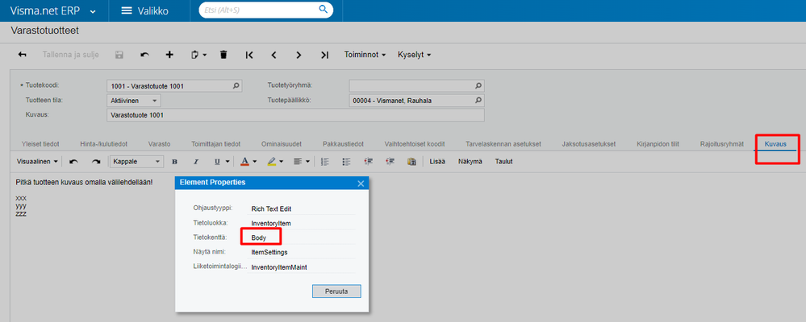Open the Toiminnot dropdown menu

365,55
